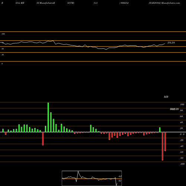Click the 50 level label in RSI panel
The width and height of the screenshot is (186, 186).
click(3, 49)
